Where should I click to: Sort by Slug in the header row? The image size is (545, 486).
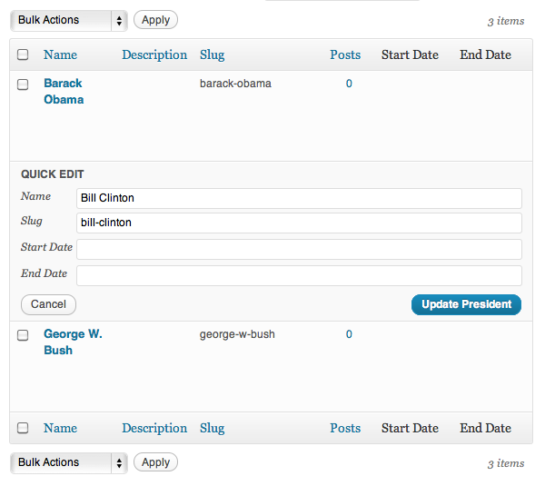212,55
